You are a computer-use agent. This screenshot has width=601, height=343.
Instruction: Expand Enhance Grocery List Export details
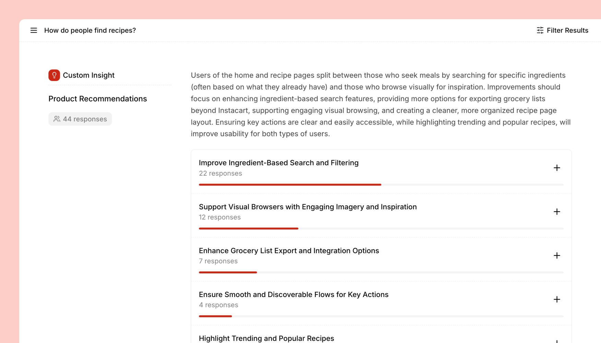tap(556, 255)
